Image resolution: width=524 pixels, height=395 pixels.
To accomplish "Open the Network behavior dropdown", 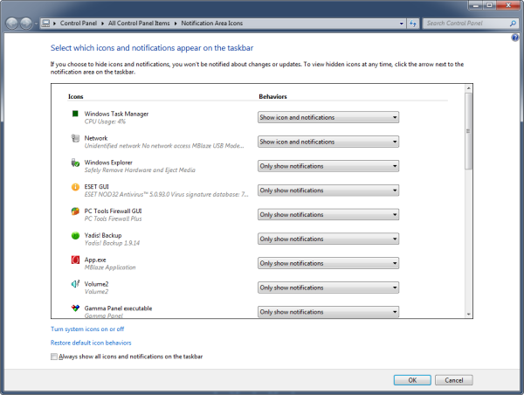I will [328, 142].
